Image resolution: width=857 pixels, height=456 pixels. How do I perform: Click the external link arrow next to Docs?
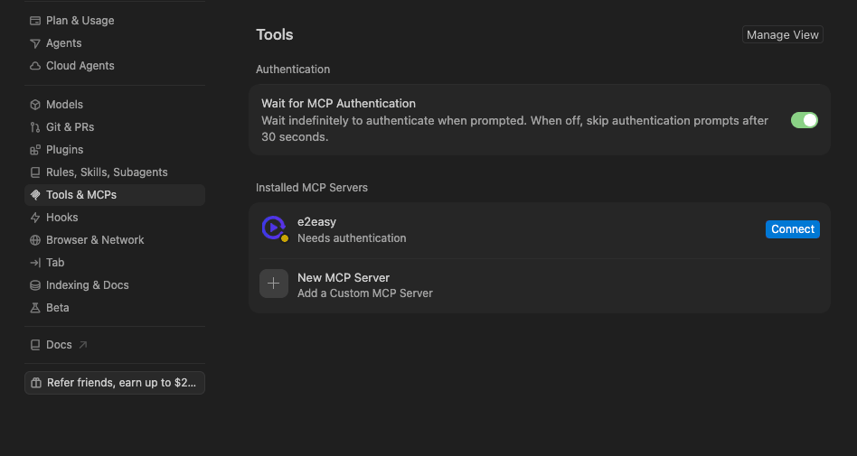tap(83, 345)
